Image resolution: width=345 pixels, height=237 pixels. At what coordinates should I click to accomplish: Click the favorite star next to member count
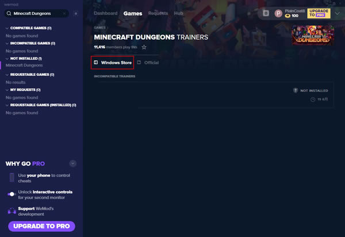tap(144, 47)
